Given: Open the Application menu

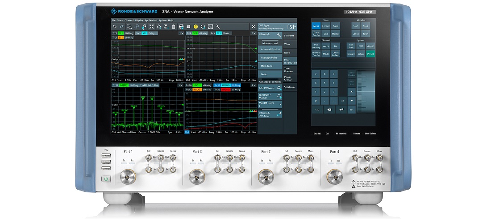Looking at the screenshot, I should click(x=151, y=20).
